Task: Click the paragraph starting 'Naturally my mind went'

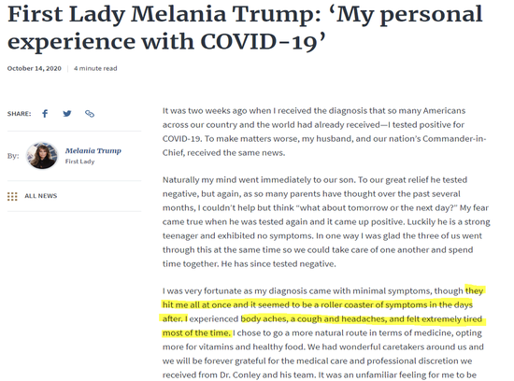Action: [326, 222]
